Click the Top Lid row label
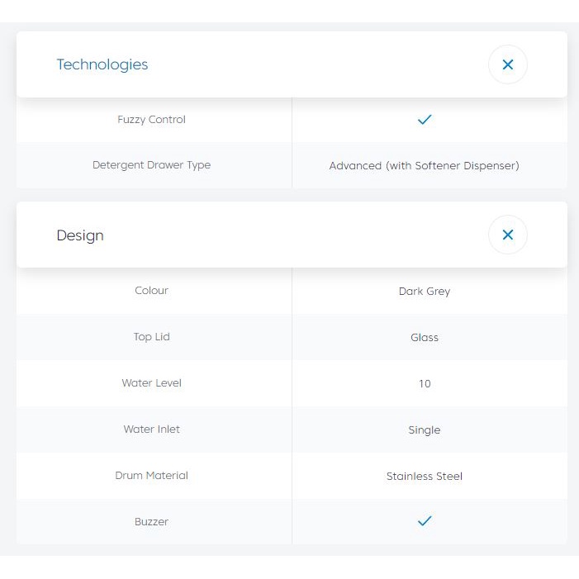The width and height of the screenshot is (579, 579). point(151,337)
